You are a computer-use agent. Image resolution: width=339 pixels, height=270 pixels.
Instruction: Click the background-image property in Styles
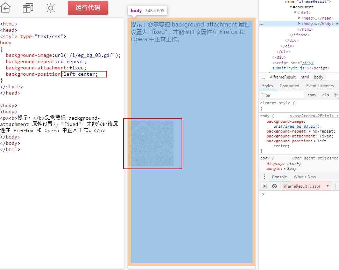pos(286,122)
